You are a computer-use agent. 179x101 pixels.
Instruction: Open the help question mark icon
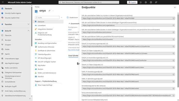point(151,2)
